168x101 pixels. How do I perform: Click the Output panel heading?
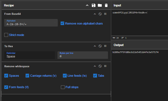119,45
